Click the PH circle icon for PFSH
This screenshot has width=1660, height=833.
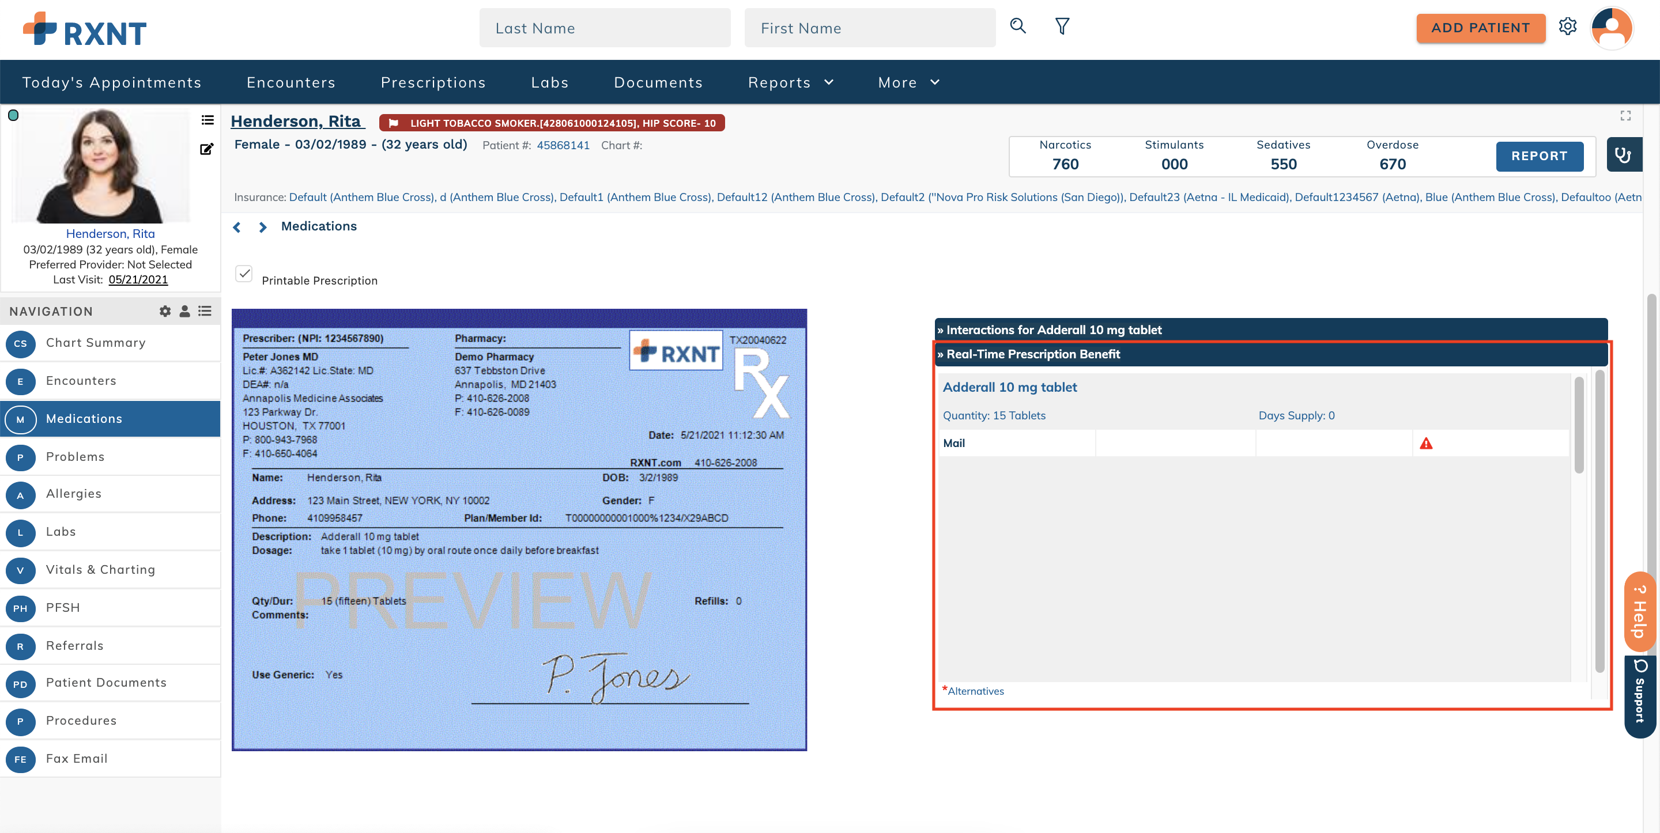(x=21, y=608)
